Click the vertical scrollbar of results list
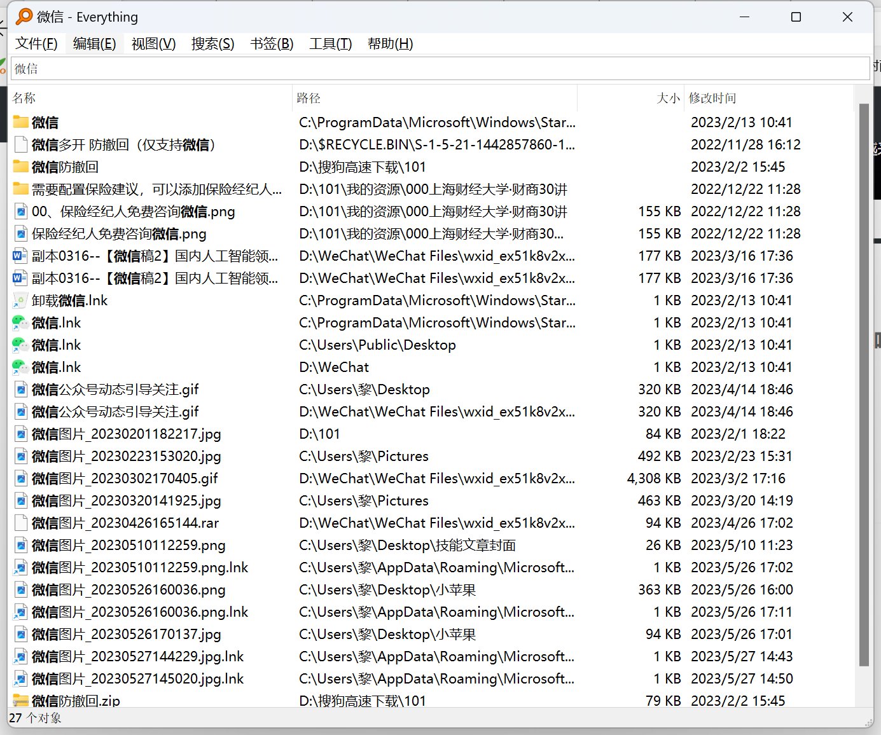The image size is (881, 735). (864, 385)
